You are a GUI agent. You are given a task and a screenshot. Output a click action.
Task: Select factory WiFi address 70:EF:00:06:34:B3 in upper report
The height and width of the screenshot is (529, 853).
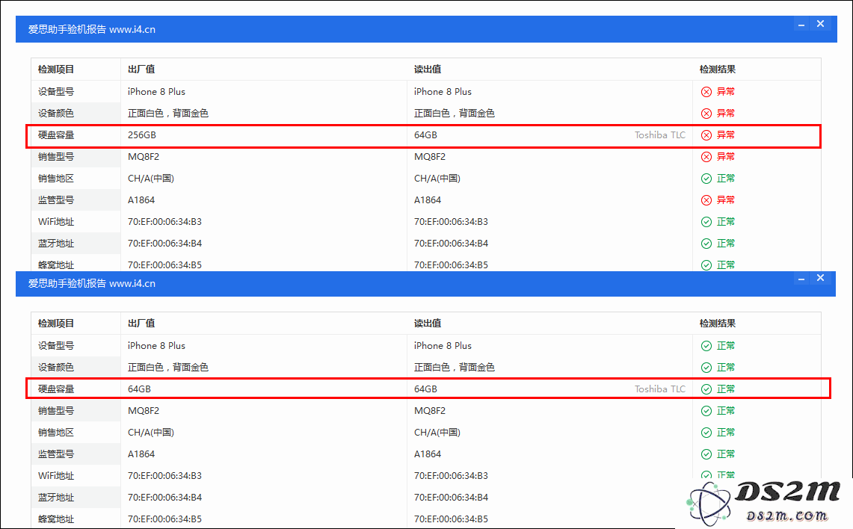click(164, 222)
